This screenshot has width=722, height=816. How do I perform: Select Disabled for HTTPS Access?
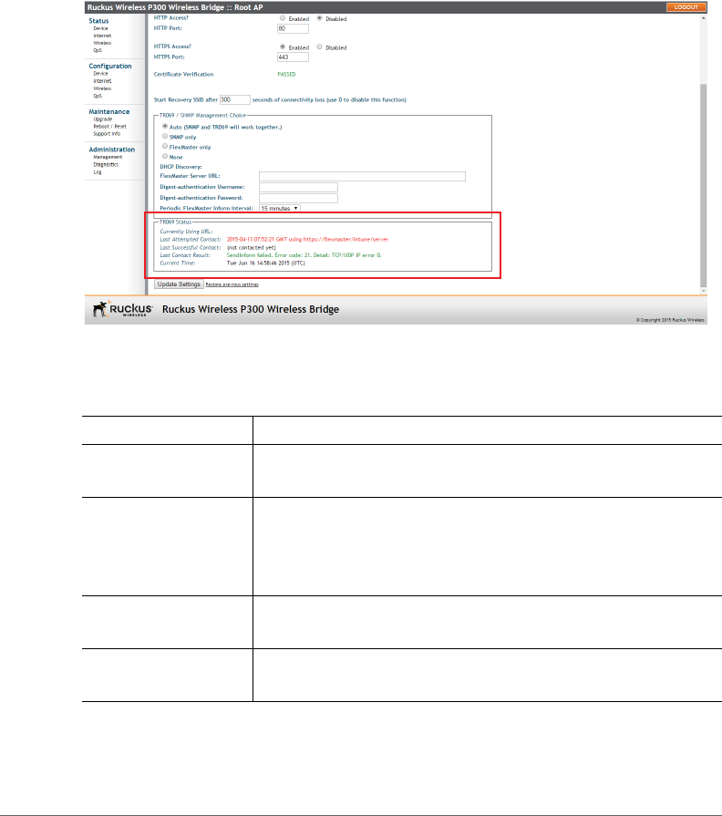pyautogui.click(x=319, y=46)
